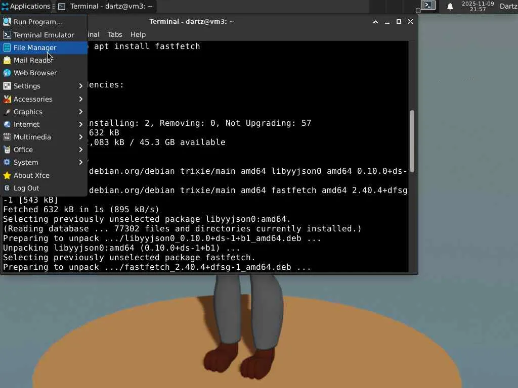Click the Terminal window title bar text

(191, 21)
